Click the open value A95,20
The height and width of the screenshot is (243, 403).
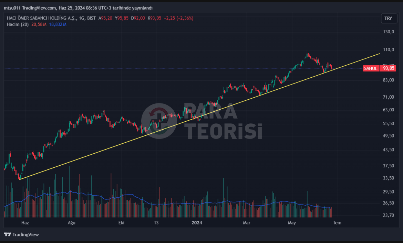(105, 18)
